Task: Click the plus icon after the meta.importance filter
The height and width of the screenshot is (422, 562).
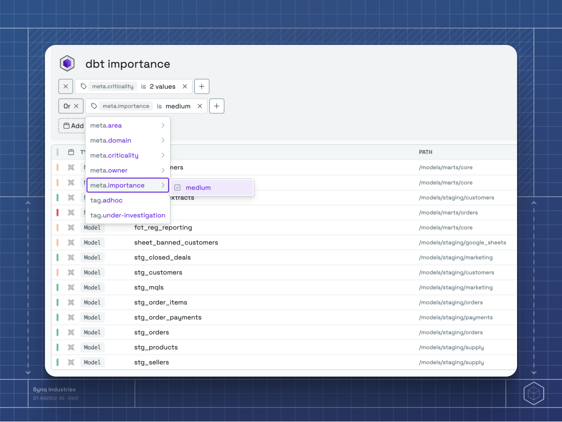Action: click(x=216, y=106)
